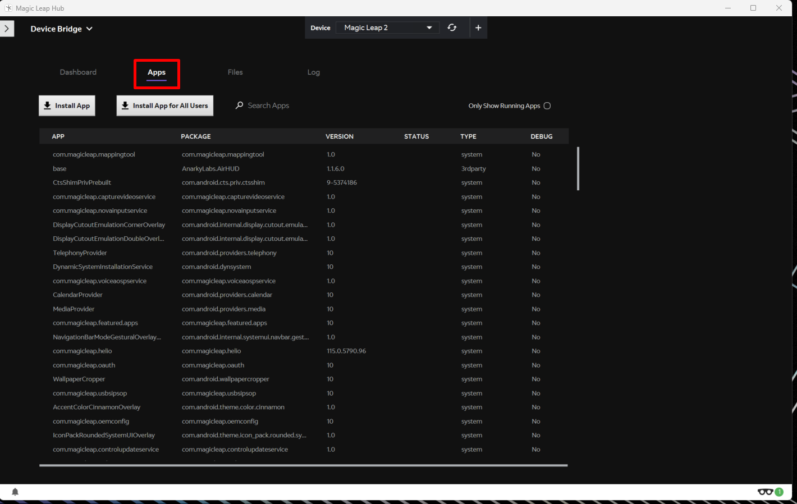Click the AnarkyLabs.AirHUD package
Image resolution: width=797 pixels, height=504 pixels.
pos(210,168)
